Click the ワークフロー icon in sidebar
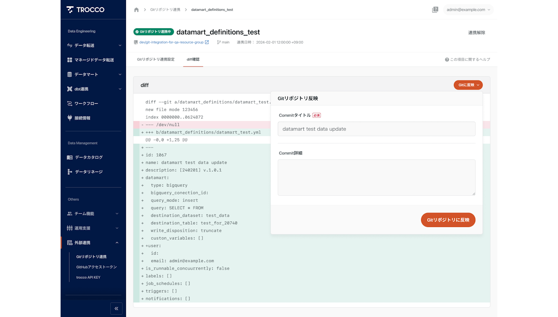The width and height of the screenshot is (558, 317). [x=70, y=103]
